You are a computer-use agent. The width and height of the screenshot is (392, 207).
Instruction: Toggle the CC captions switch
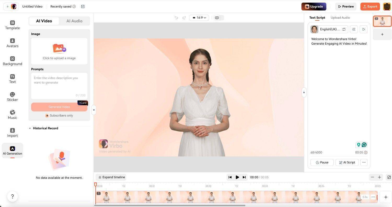219,18
